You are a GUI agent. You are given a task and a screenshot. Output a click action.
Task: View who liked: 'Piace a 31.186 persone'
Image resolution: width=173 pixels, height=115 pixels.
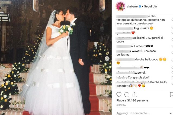point(132,100)
